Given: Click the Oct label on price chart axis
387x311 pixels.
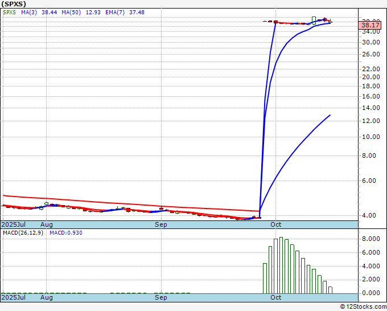Looking at the screenshot, I should coord(276,224).
